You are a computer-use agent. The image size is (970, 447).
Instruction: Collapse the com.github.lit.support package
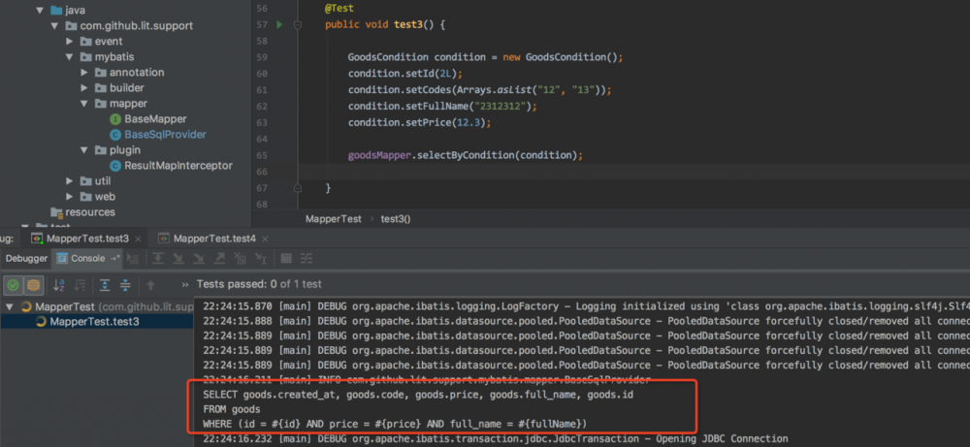(55, 26)
